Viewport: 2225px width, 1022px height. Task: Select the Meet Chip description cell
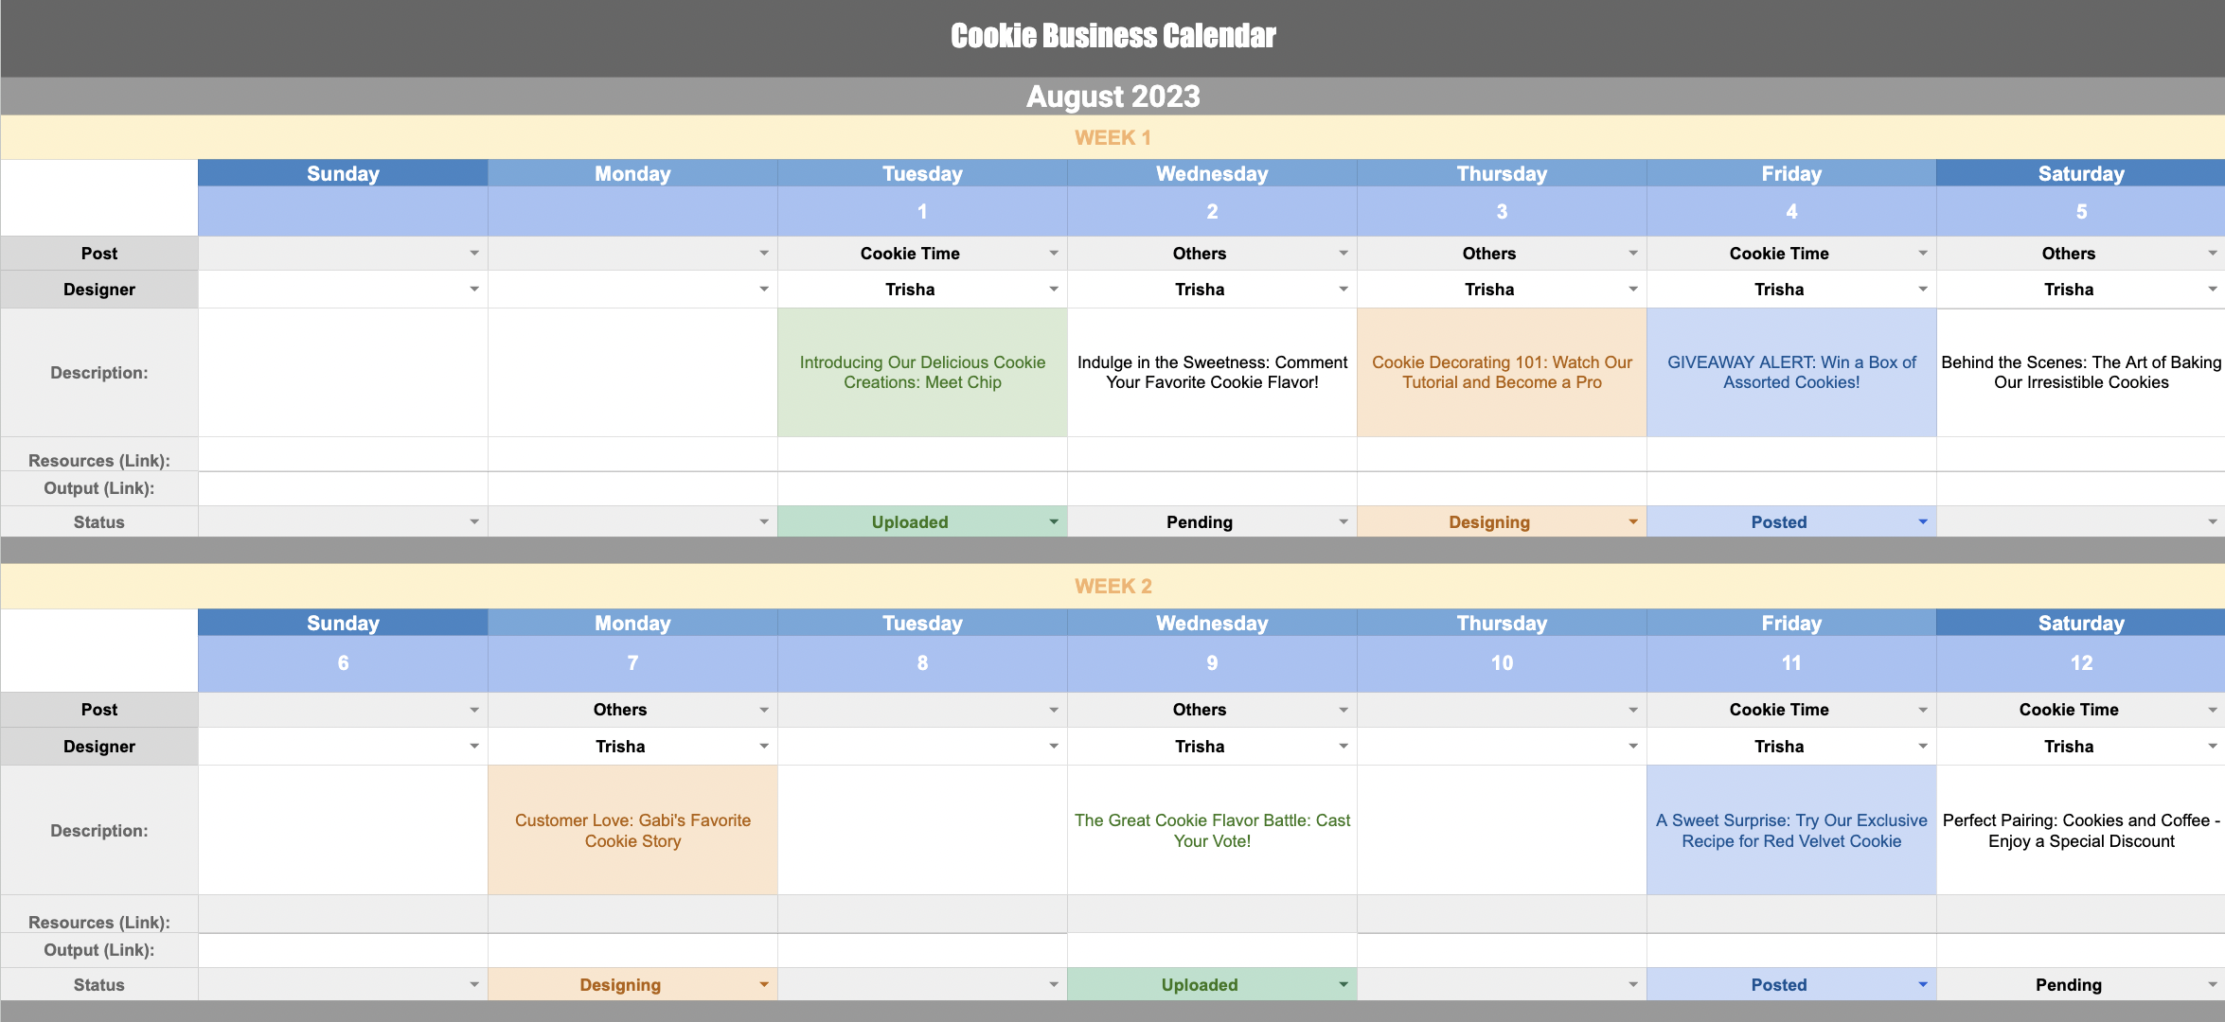tap(922, 373)
